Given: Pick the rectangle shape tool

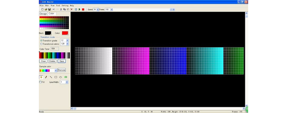Looking at the screenshot, I should (56, 77).
